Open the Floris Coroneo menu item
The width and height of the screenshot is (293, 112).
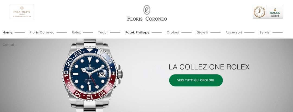(42, 32)
